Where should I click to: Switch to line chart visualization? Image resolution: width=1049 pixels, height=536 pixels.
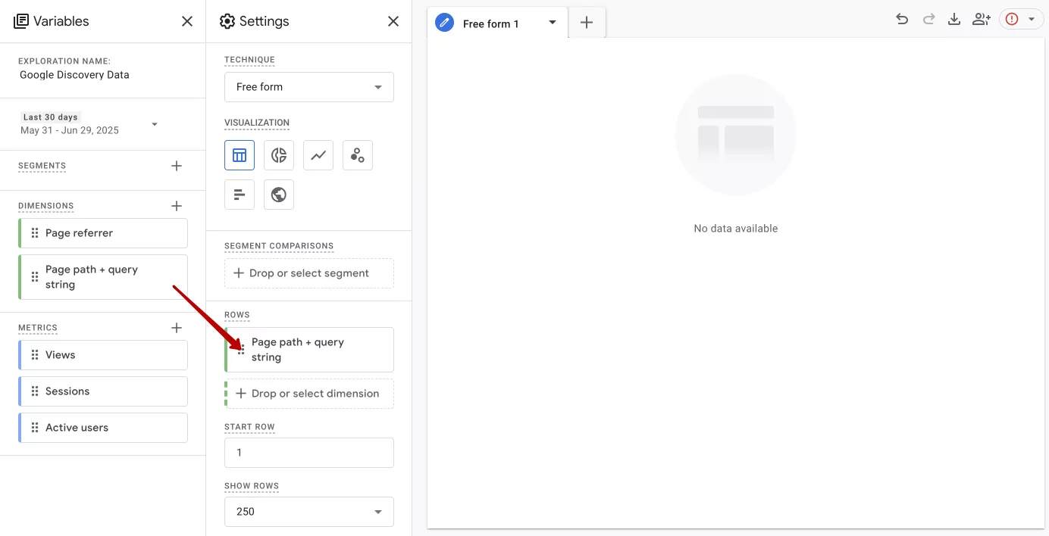pos(318,155)
